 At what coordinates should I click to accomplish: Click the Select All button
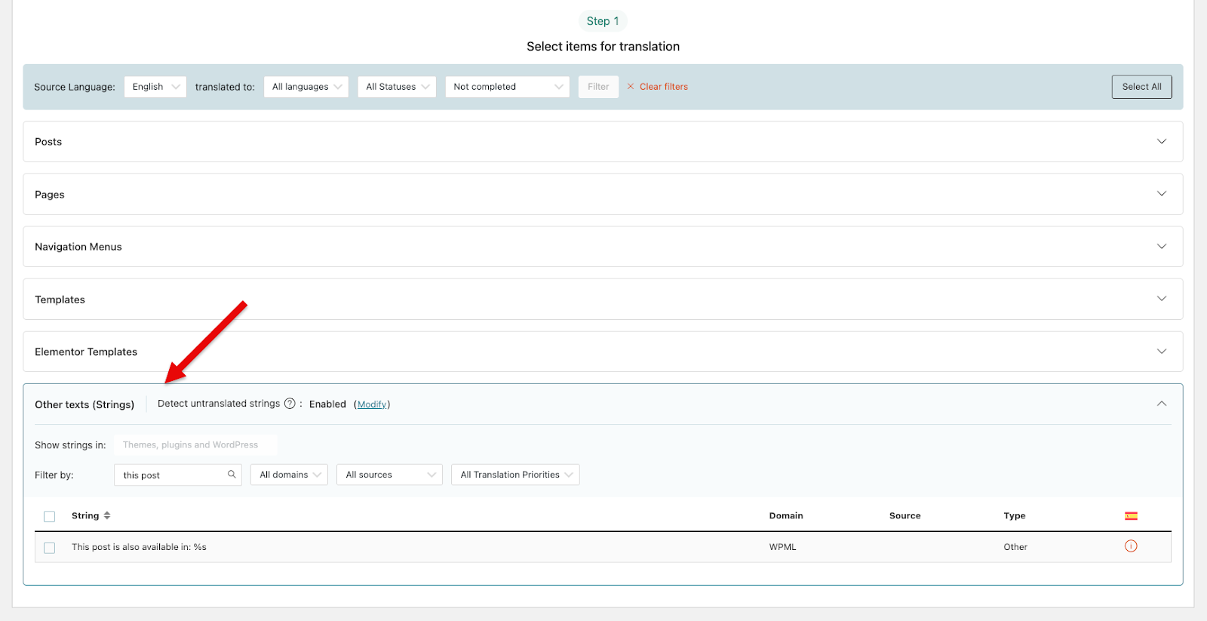(x=1141, y=87)
